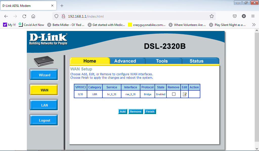Open the My Y! bookmark
Screen dimensions: 259x151
coord(9,25)
